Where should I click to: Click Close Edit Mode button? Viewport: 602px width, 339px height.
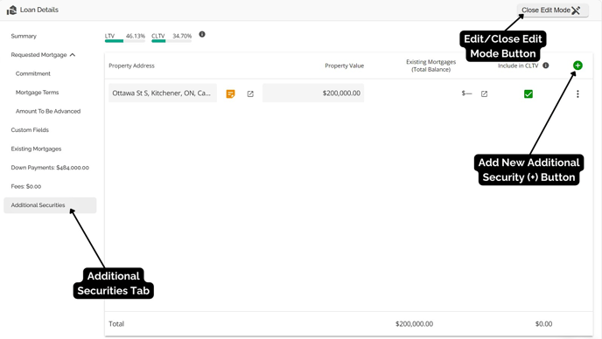(x=552, y=10)
